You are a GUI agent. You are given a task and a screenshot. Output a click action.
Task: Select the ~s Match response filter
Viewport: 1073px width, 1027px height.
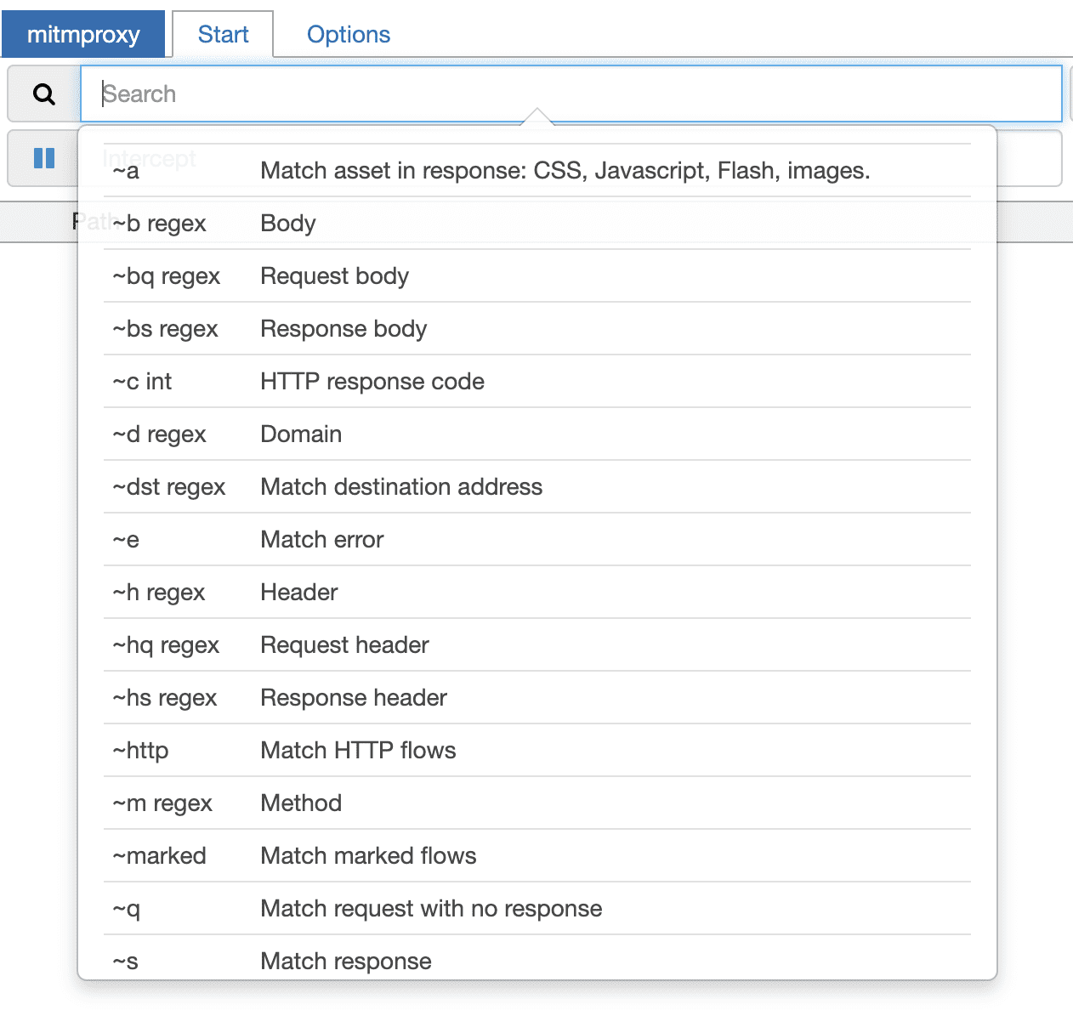[537, 958]
